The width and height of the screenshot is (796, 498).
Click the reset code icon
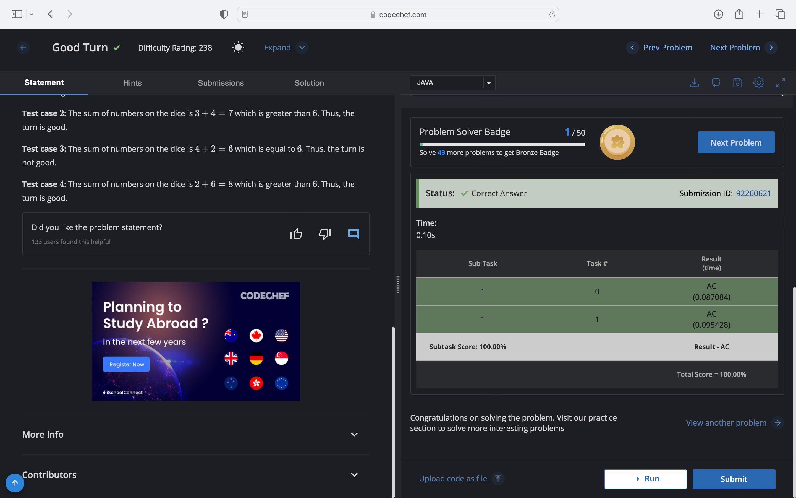click(x=716, y=83)
